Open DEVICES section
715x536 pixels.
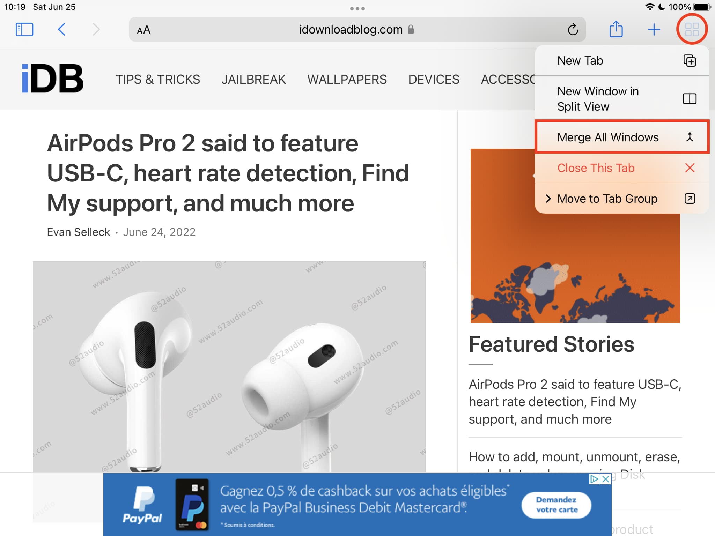[x=434, y=79]
